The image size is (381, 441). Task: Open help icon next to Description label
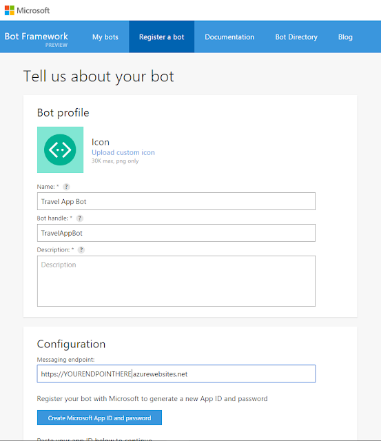(x=81, y=249)
